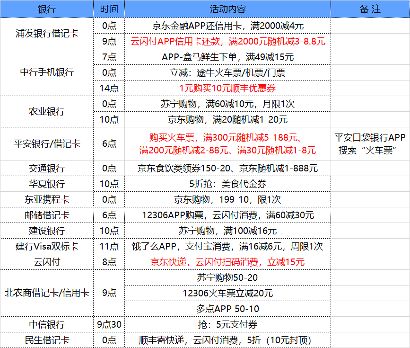
Task: Click the 民生借记卡 cell
Action: pos(47,340)
